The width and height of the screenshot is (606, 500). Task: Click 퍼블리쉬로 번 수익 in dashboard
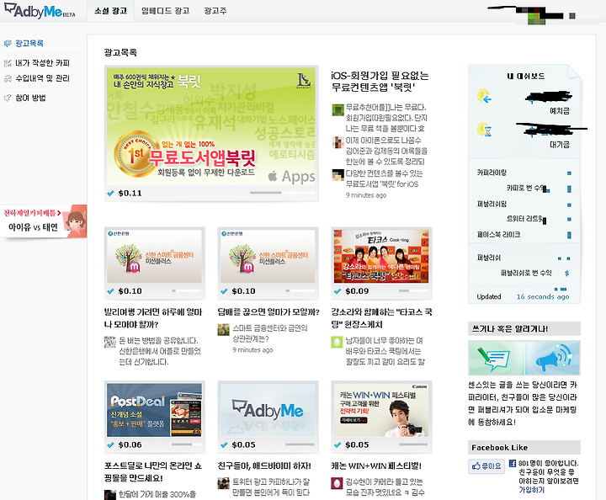click(526, 273)
